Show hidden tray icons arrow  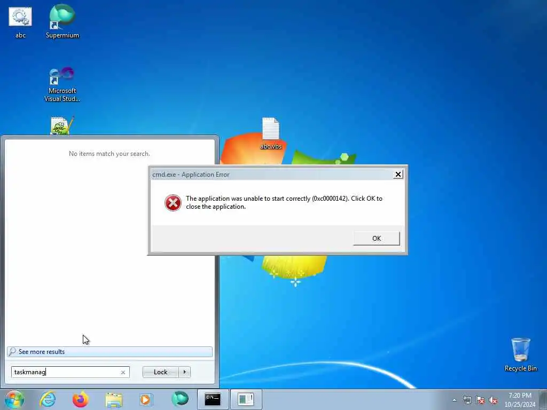tap(454, 400)
